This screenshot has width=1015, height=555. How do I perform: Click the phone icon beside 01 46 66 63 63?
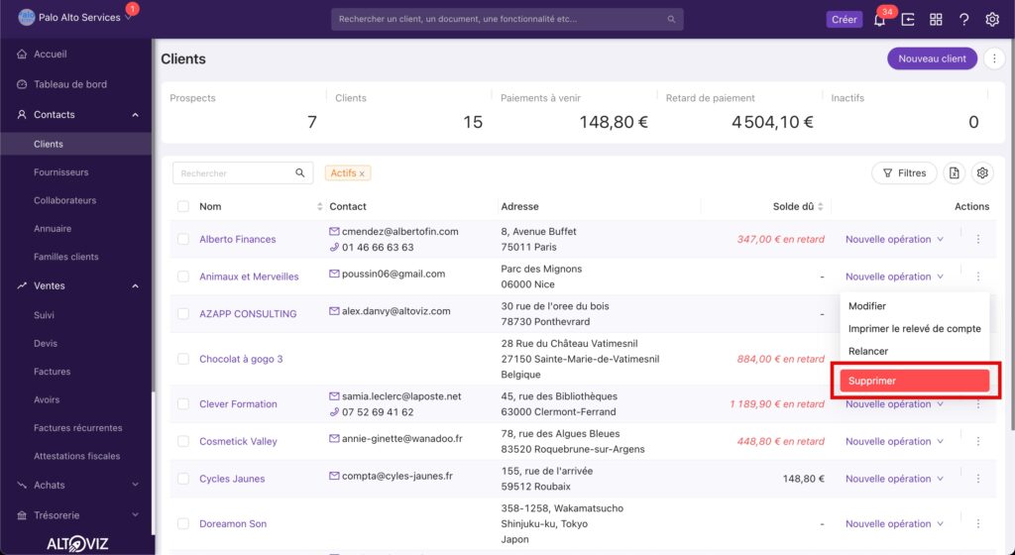point(334,248)
